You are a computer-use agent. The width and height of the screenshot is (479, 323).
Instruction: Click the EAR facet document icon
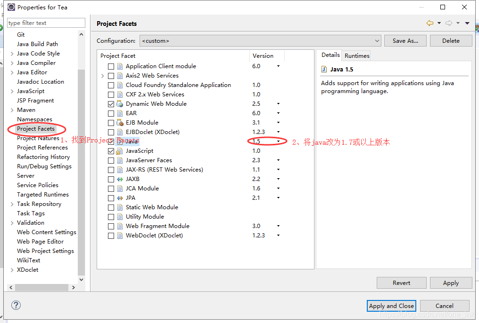[120, 113]
